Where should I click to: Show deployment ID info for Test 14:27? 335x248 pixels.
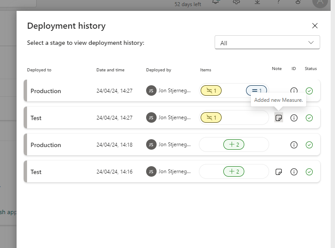pos(294,118)
